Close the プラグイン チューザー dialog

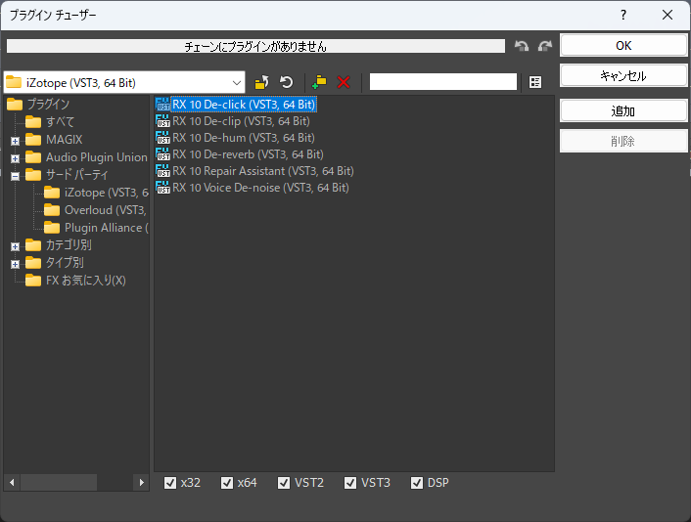click(668, 15)
